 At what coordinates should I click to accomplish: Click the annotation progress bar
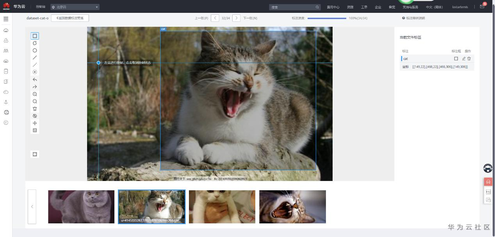pos(327,18)
